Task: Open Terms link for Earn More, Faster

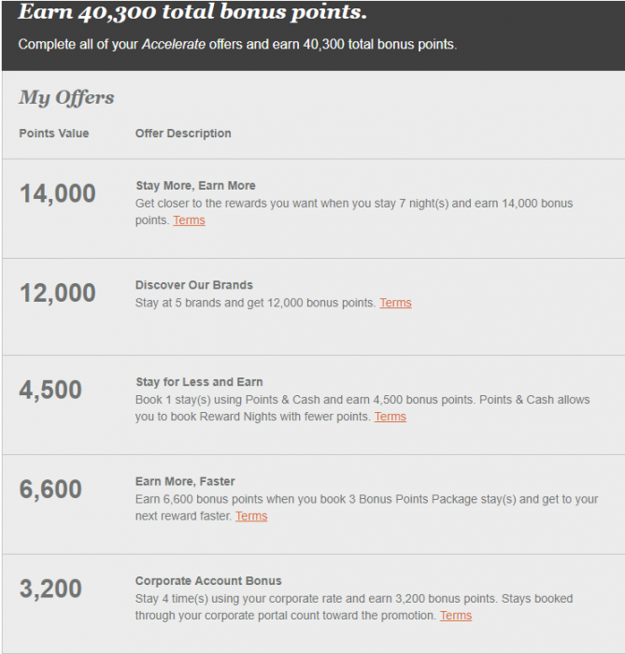Action: 251,516
